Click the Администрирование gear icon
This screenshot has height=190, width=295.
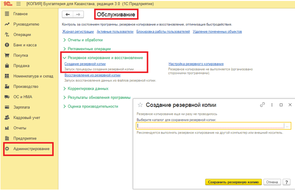tap(7, 149)
